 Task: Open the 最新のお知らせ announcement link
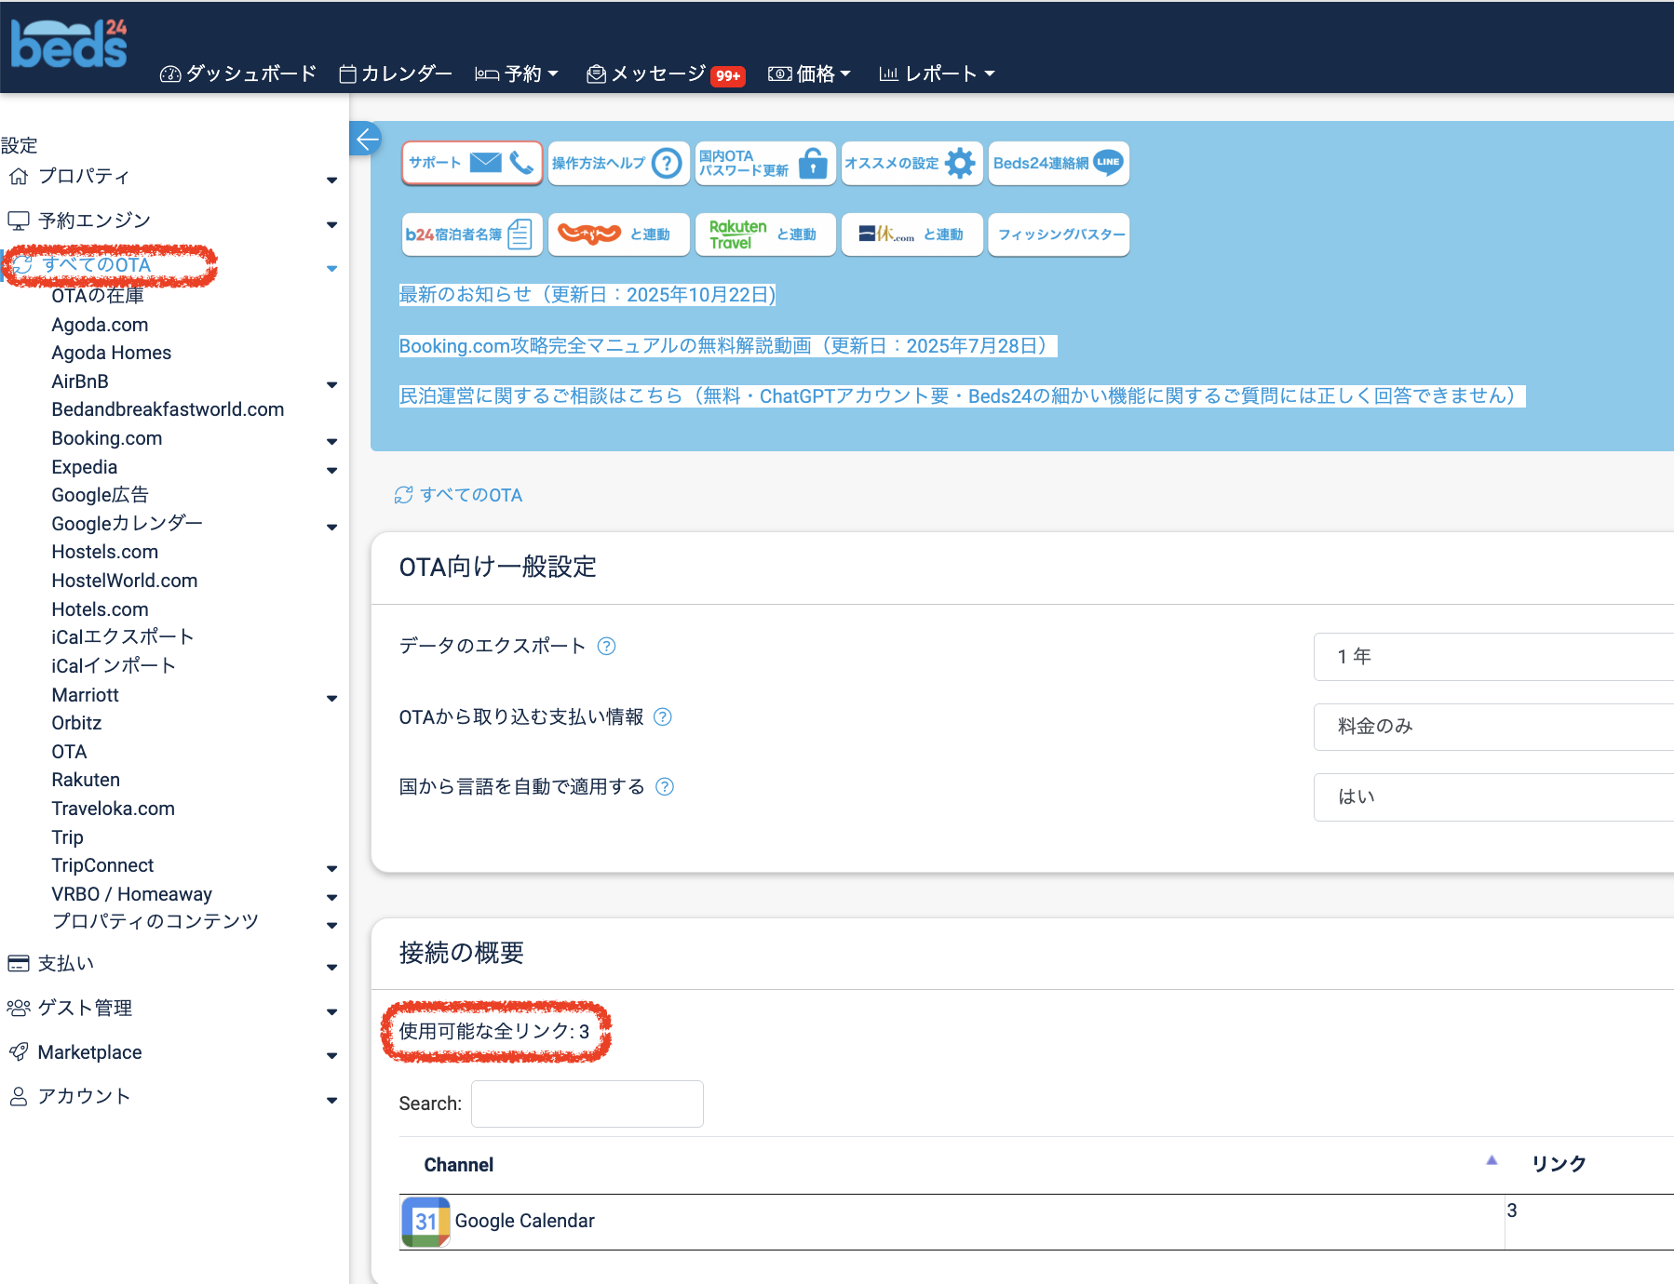pos(587,295)
